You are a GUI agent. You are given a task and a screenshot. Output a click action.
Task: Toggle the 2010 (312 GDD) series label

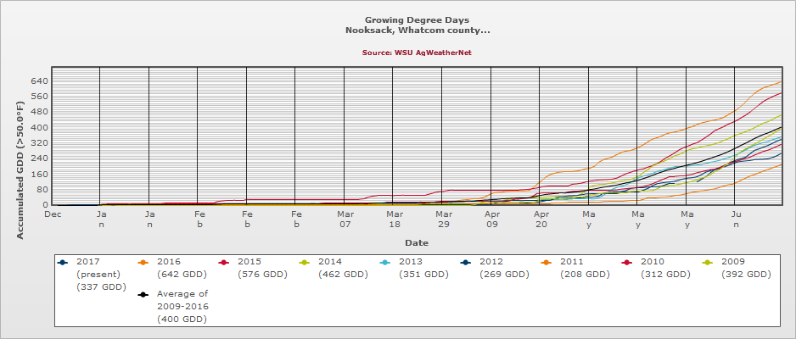coord(664,268)
